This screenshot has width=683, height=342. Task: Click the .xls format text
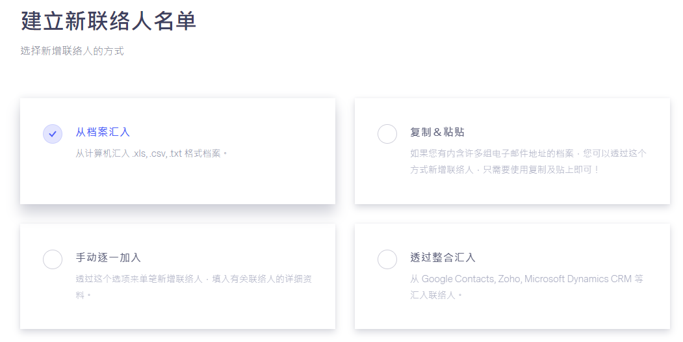(140, 153)
